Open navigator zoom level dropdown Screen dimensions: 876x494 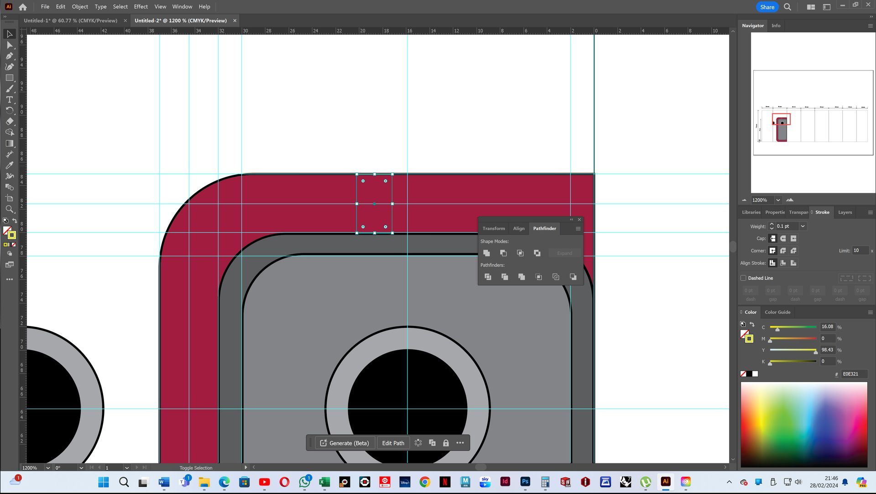[x=778, y=200]
